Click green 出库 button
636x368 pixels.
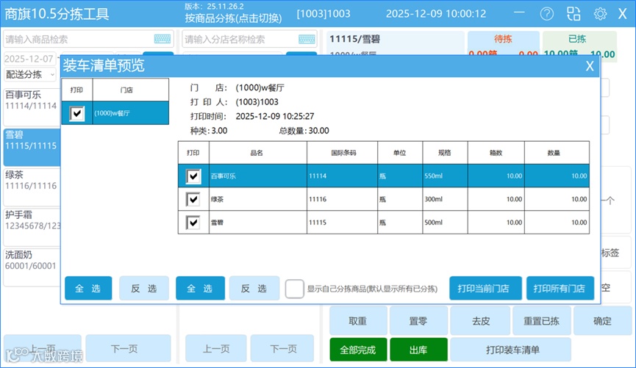[418, 350]
